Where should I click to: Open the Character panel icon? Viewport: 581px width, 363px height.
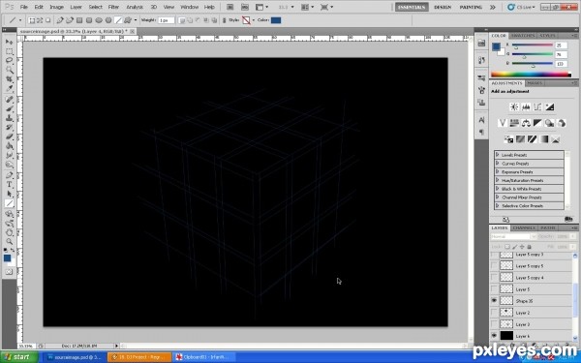(481, 120)
